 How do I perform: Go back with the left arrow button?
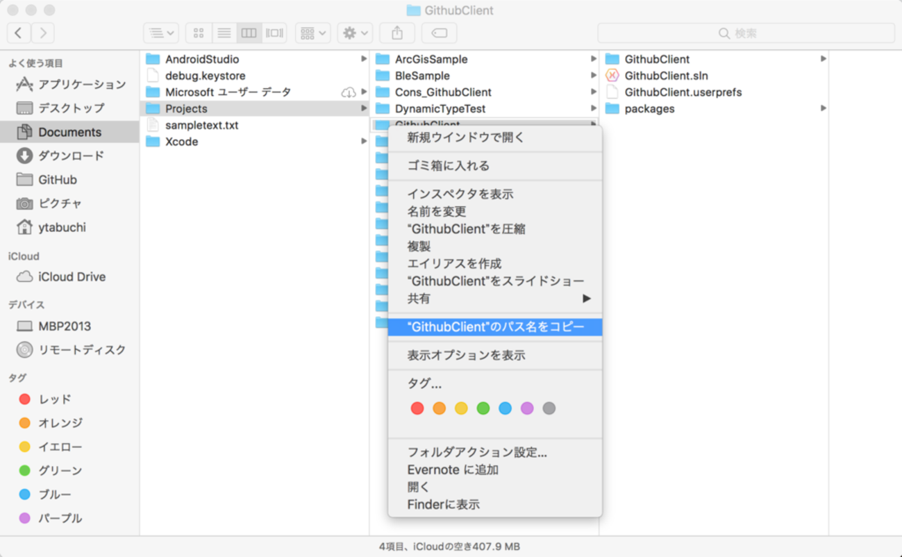pyautogui.click(x=19, y=33)
